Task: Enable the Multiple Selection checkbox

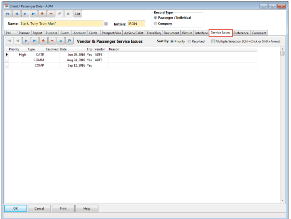Action: point(213,41)
